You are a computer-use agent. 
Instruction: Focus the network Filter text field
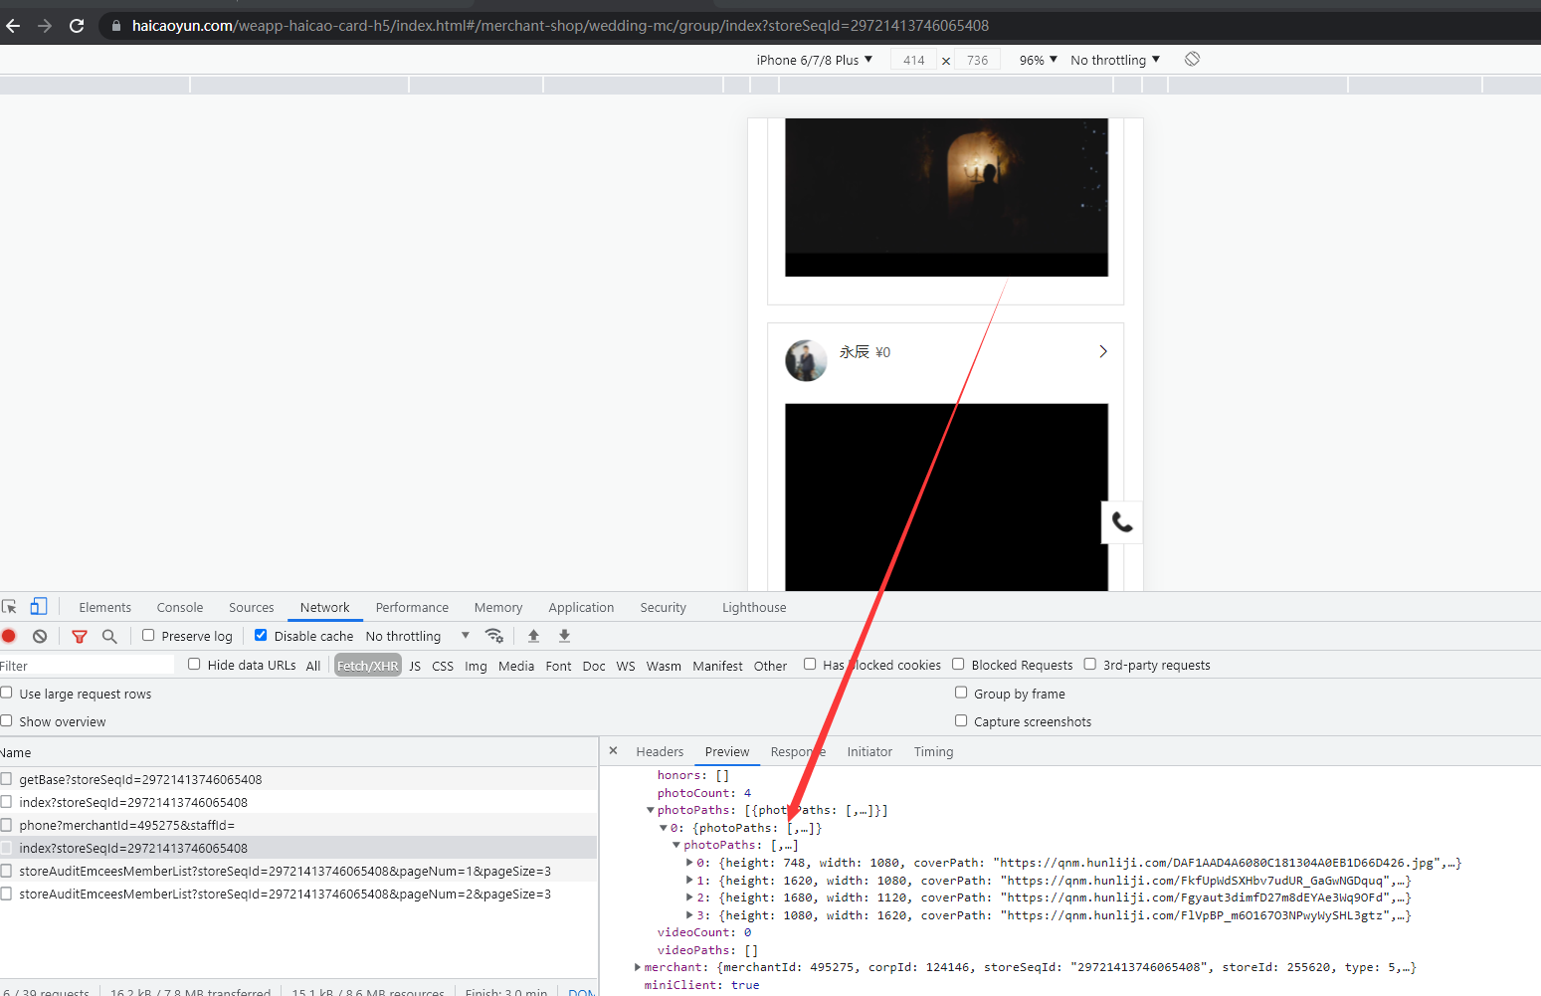coord(87,666)
